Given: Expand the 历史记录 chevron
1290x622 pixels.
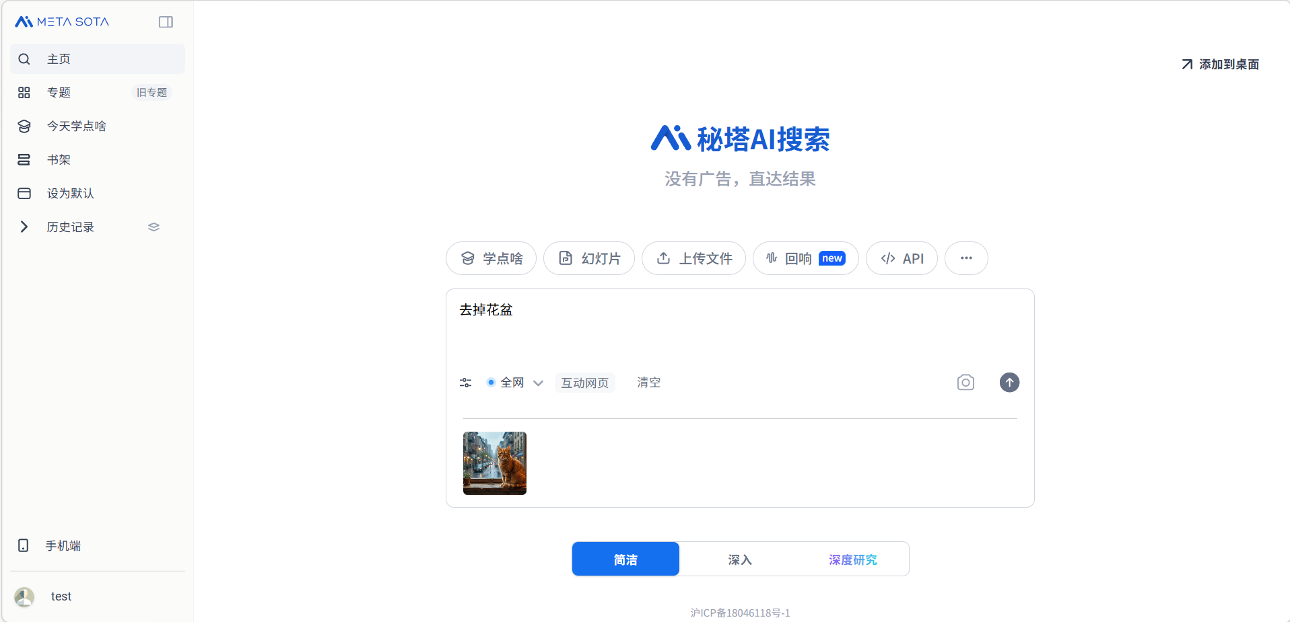Looking at the screenshot, I should (24, 227).
